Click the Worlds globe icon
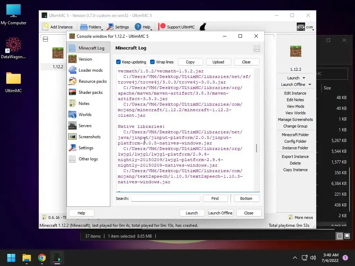355x266 pixels. (72, 114)
